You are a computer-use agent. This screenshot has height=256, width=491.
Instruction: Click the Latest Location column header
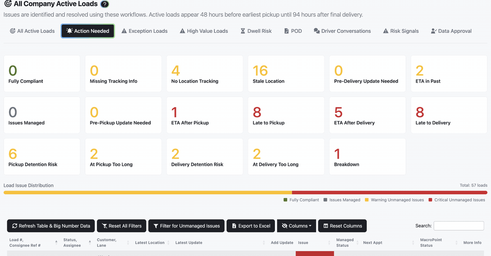pos(150,243)
